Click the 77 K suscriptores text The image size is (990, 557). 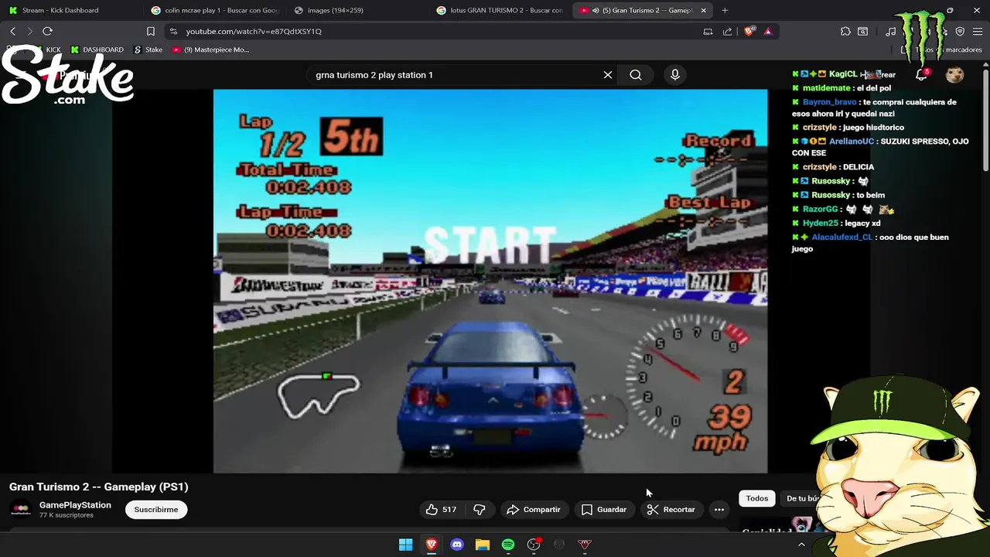(67, 515)
